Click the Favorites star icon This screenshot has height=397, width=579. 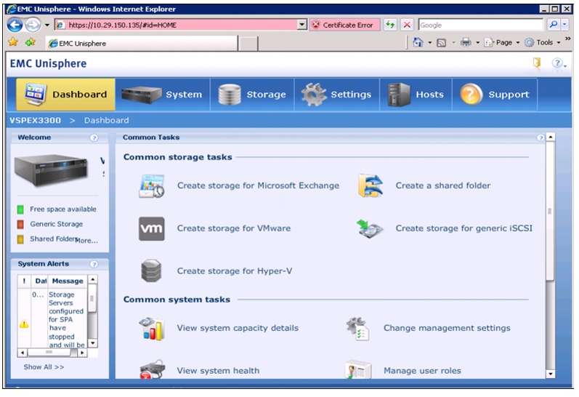[13, 42]
